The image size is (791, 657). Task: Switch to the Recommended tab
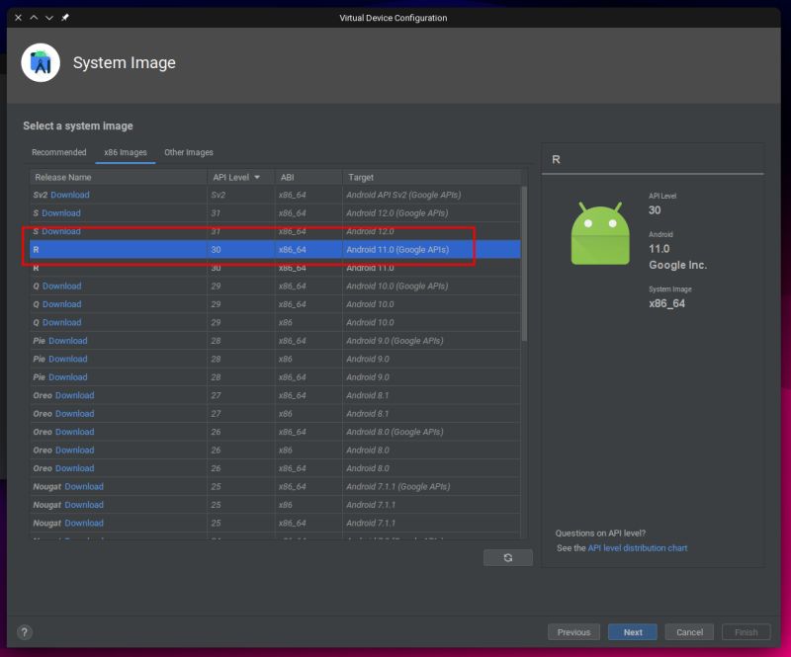58,152
